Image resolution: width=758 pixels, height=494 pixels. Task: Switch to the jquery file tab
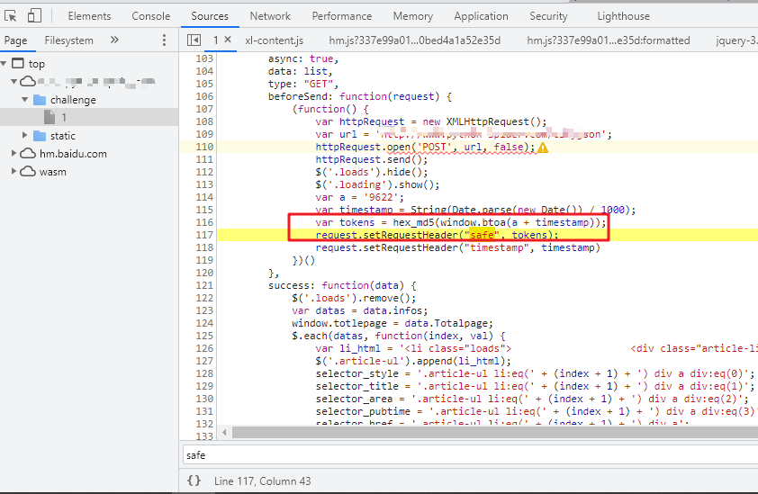coord(736,40)
